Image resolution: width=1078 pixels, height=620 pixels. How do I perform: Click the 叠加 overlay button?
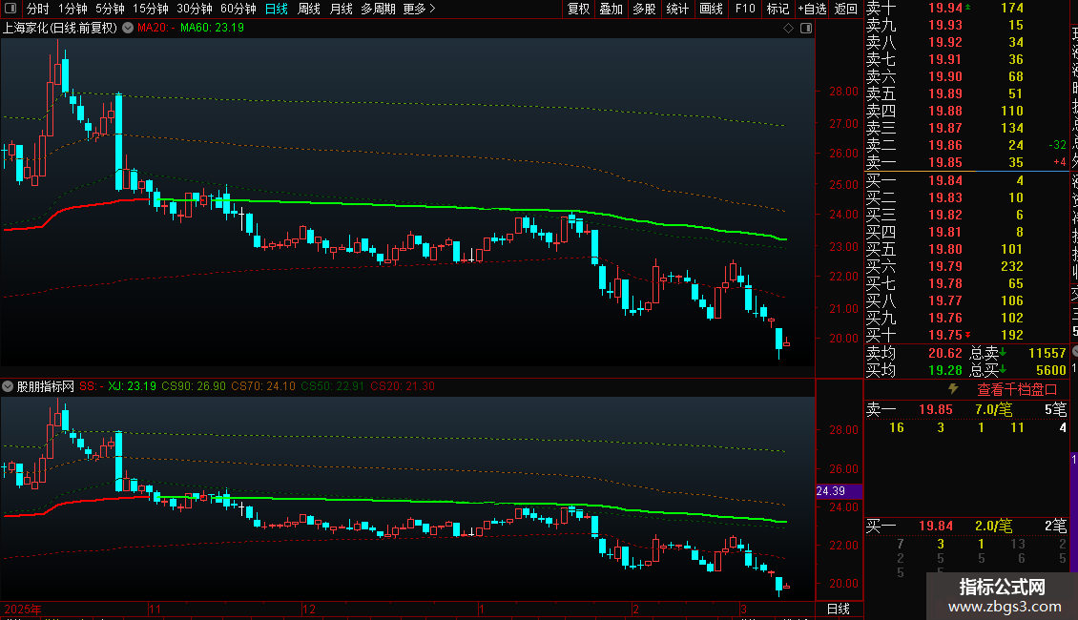pos(612,9)
